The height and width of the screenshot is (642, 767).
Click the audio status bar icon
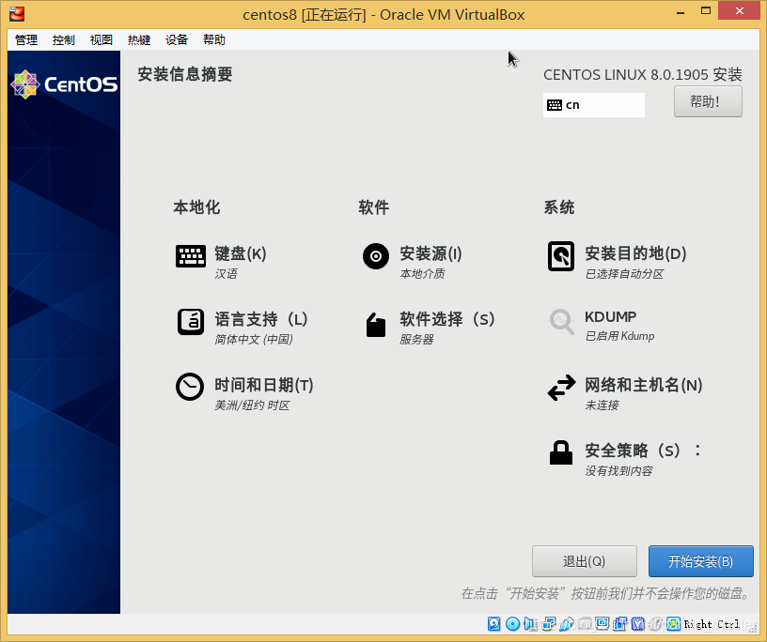point(529,623)
